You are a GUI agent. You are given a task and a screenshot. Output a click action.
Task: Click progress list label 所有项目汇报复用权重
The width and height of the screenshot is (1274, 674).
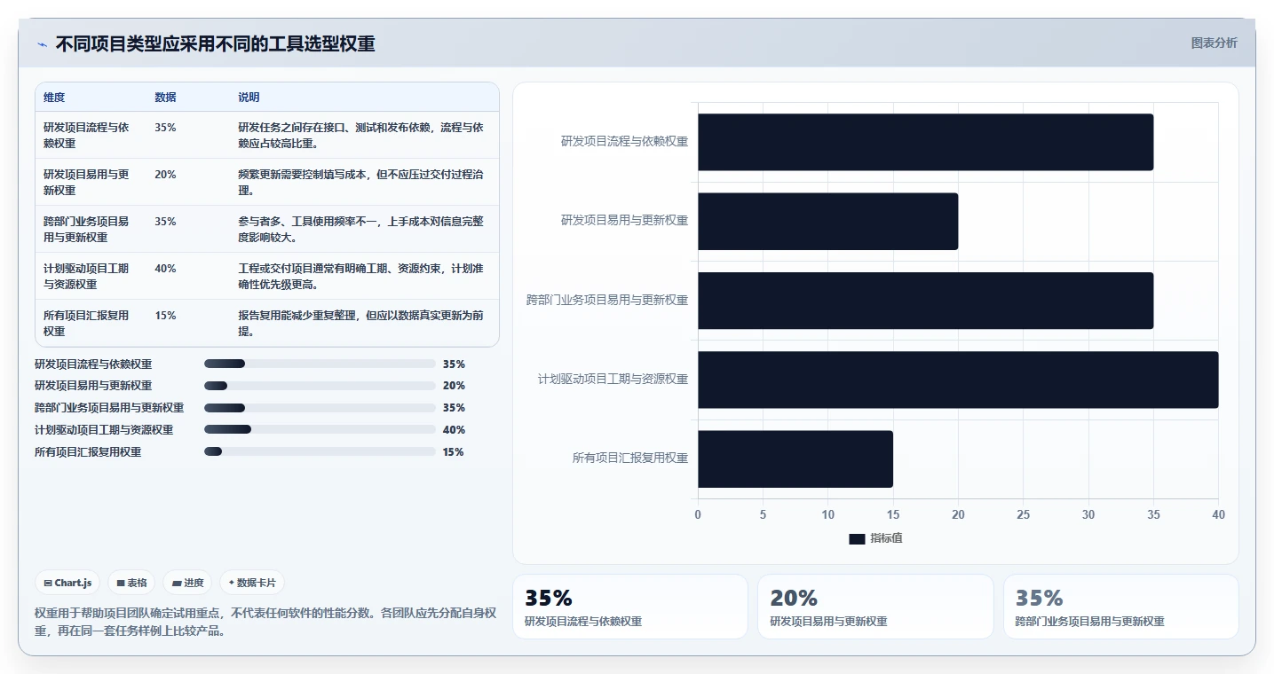[88, 452]
